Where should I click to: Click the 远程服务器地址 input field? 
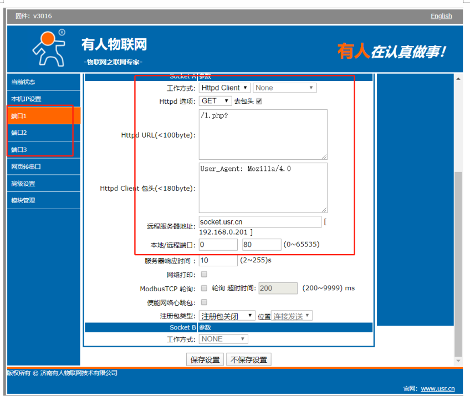pyautogui.click(x=259, y=222)
